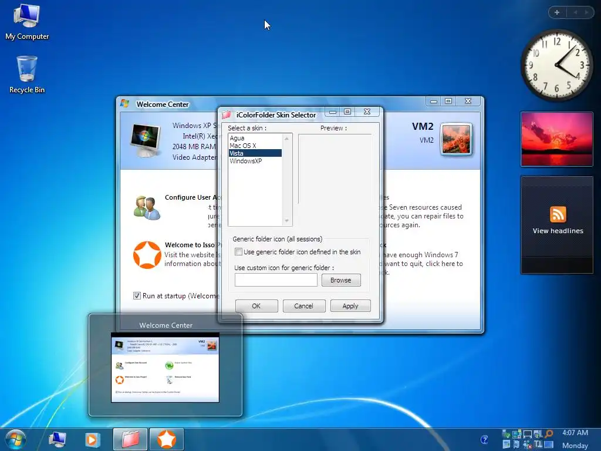
Task: Click the Welcome Center taskbar preview thumbnail
Action: [165, 368]
